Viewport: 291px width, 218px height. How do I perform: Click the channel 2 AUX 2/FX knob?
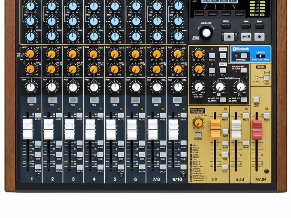tap(51, 69)
